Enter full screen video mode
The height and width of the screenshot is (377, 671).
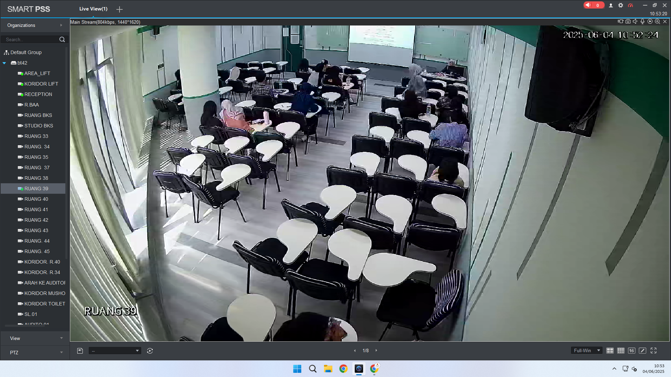tap(654, 350)
